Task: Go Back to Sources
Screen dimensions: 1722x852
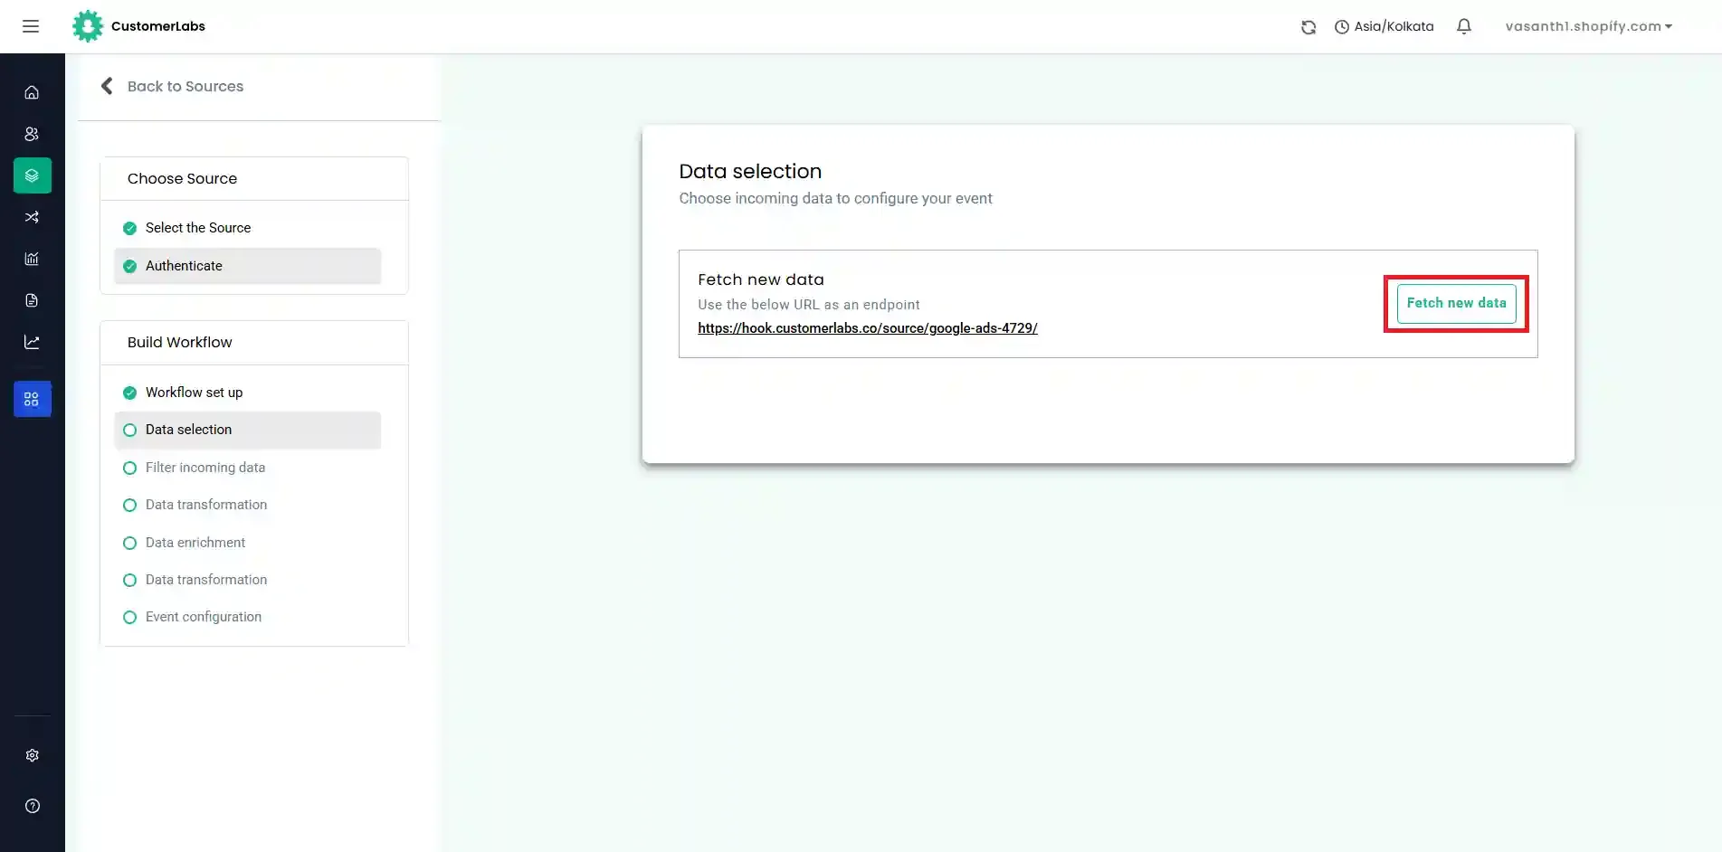Action: click(x=185, y=86)
